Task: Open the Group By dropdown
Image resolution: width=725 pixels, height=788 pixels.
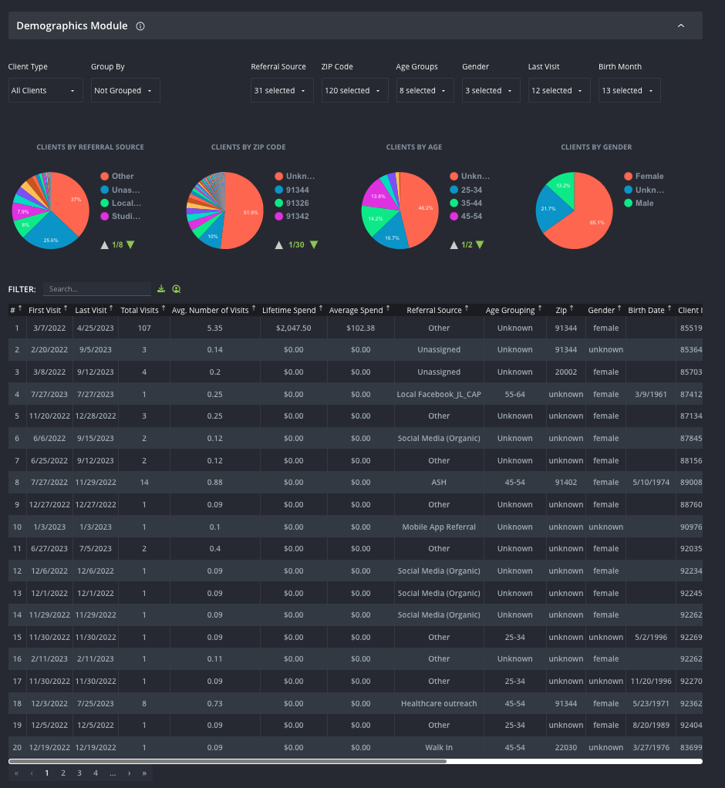Action: 125,90
